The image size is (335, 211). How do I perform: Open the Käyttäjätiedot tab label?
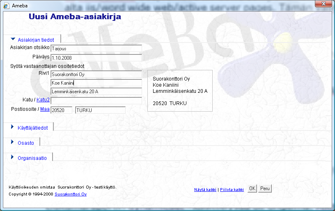pos(33,128)
